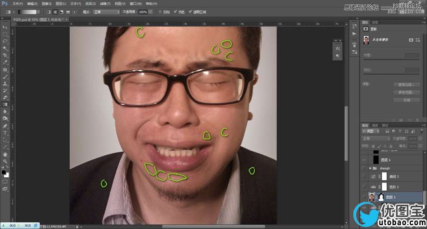Toggle visibility of zhengti group
Screen dimensions: 427x229
pos(364,168)
